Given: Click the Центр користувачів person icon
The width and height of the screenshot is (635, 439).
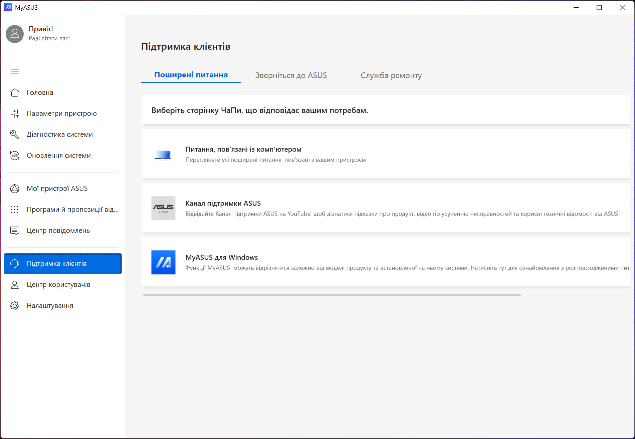Looking at the screenshot, I should pyautogui.click(x=15, y=285).
